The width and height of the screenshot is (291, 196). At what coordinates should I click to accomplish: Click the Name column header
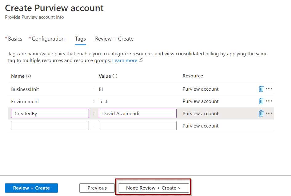pyautogui.click(x=18, y=76)
